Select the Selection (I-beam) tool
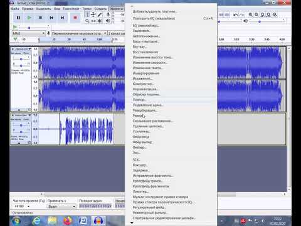Viewport: 301px width, 226px height. [87, 14]
